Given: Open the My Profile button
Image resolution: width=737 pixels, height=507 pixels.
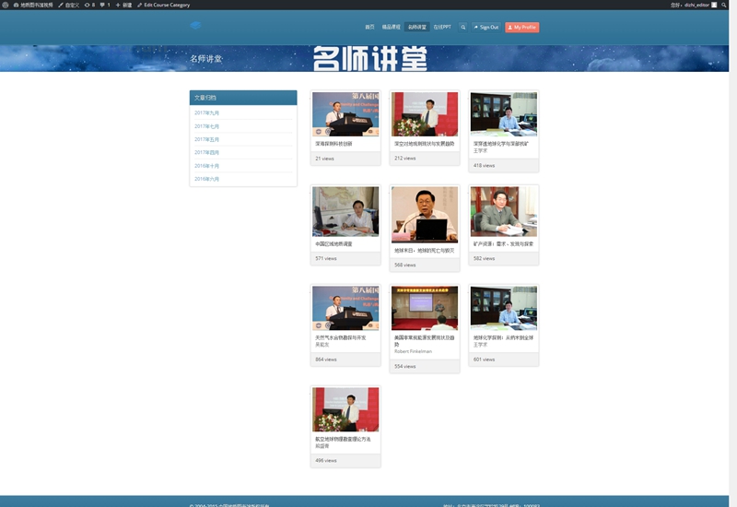Looking at the screenshot, I should coord(521,27).
